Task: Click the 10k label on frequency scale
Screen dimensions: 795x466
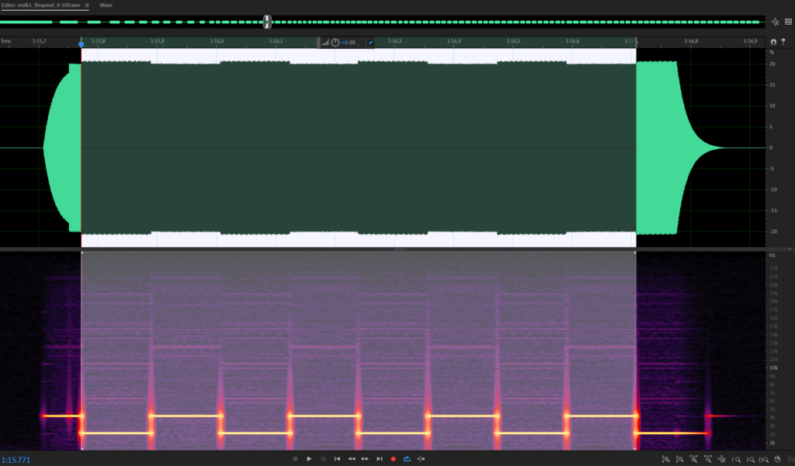Action: pos(773,367)
